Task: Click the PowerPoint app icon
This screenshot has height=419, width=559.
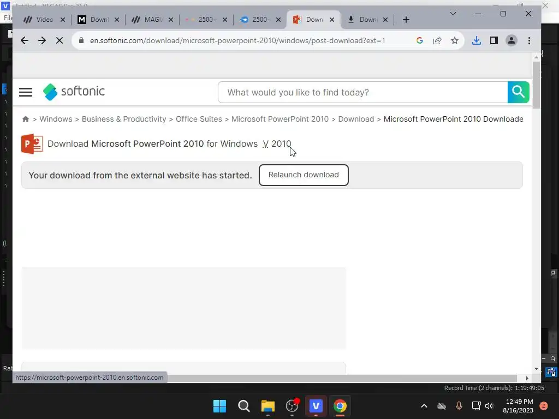Action: coord(32,144)
